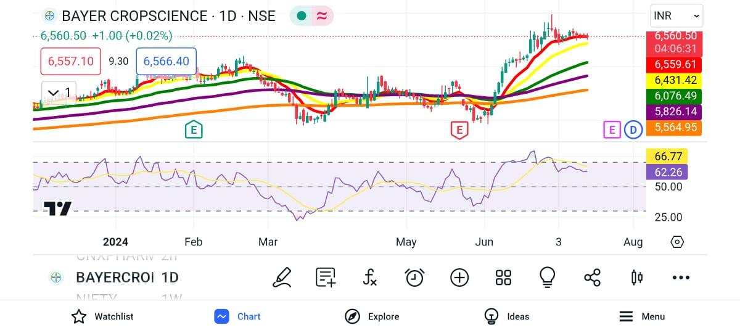The height and width of the screenshot is (333, 740).
Task: Switch to the Ideas tab
Action: (506, 316)
